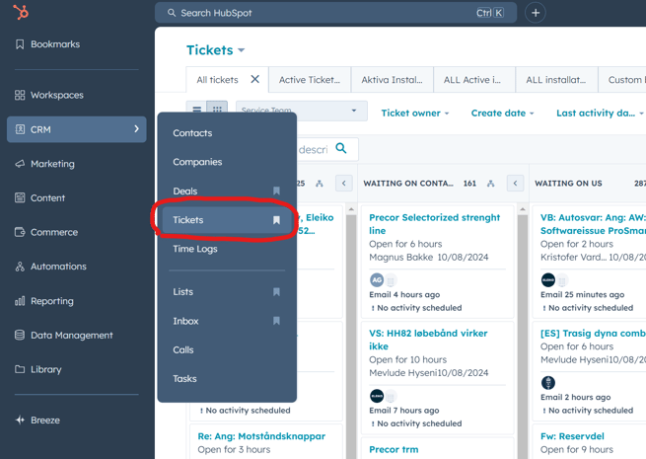Viewport: 646px width, 459px height.
Task: Open the Precor trm ticket
Action: point(394,449)
